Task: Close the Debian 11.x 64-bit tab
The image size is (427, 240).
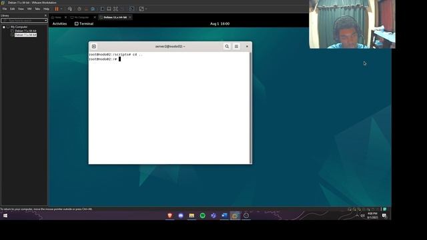Action: pyautogui.click(x=130, y=17)
